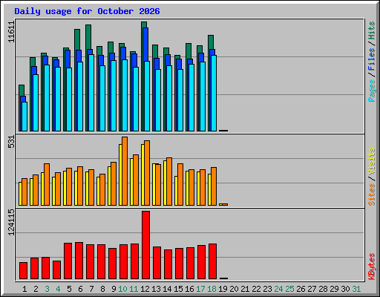This screenshot has width=380, height=297.
Task: Click day 28 on the date axis
Action: 323,289
